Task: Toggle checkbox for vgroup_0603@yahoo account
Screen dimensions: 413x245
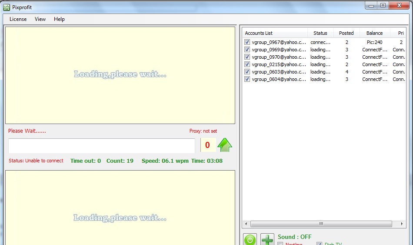Action: (247, 71)
